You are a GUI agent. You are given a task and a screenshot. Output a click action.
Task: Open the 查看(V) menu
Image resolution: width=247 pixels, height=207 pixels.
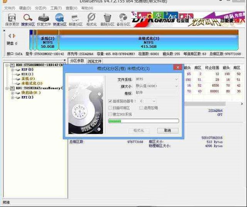coord(71,8)
